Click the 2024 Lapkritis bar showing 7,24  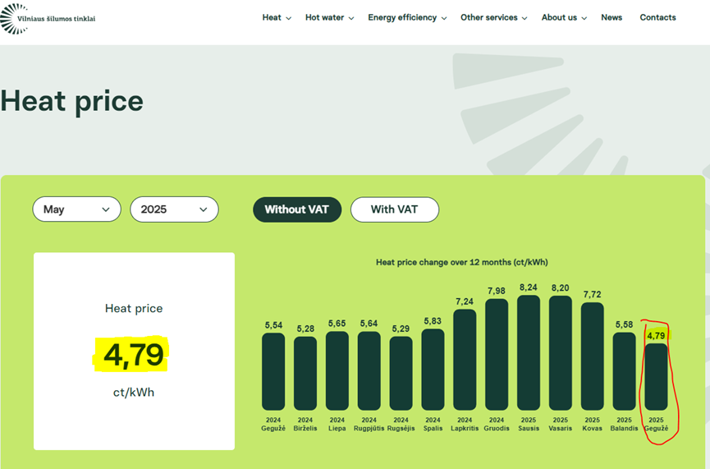tap(465, 360)
